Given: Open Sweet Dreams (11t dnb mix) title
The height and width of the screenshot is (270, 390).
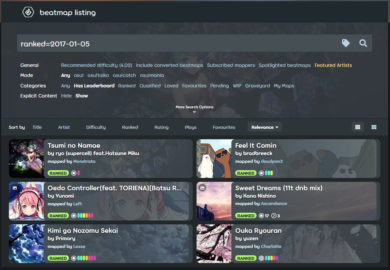Looking at the screenshot, I should (x=279, y=188).
